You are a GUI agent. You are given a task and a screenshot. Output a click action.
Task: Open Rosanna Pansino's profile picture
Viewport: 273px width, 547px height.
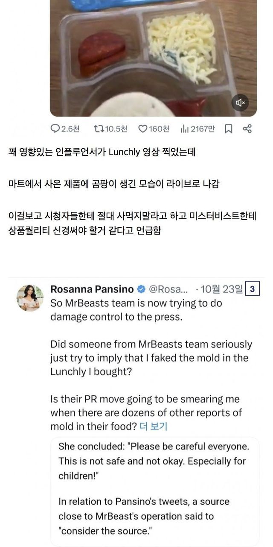pos(30,297)
